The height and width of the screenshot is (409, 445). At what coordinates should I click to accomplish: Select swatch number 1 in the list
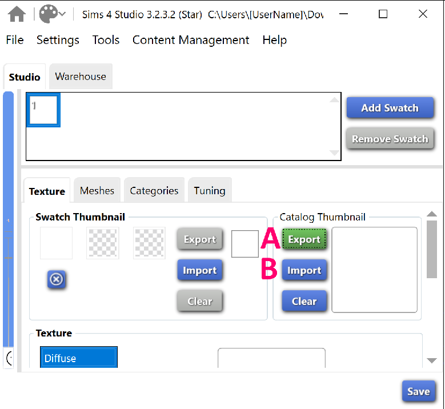(43, 110)
